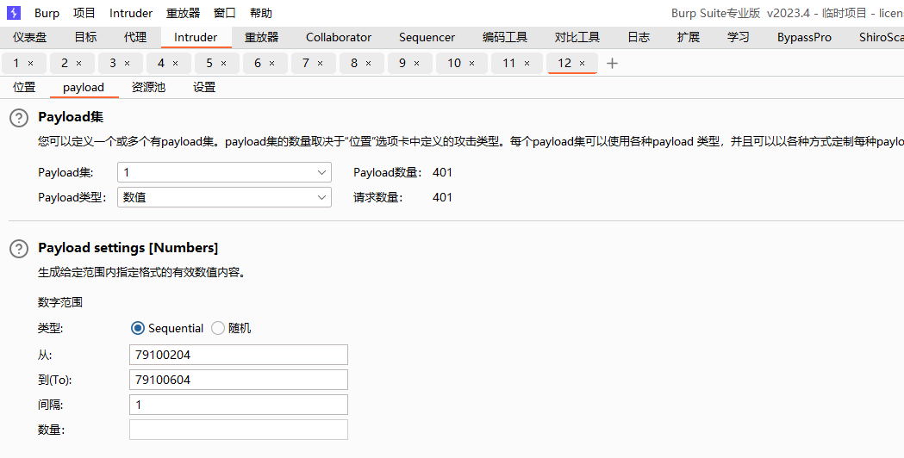
Task: Close Intruder tab 7
Action: click(320, 64)
